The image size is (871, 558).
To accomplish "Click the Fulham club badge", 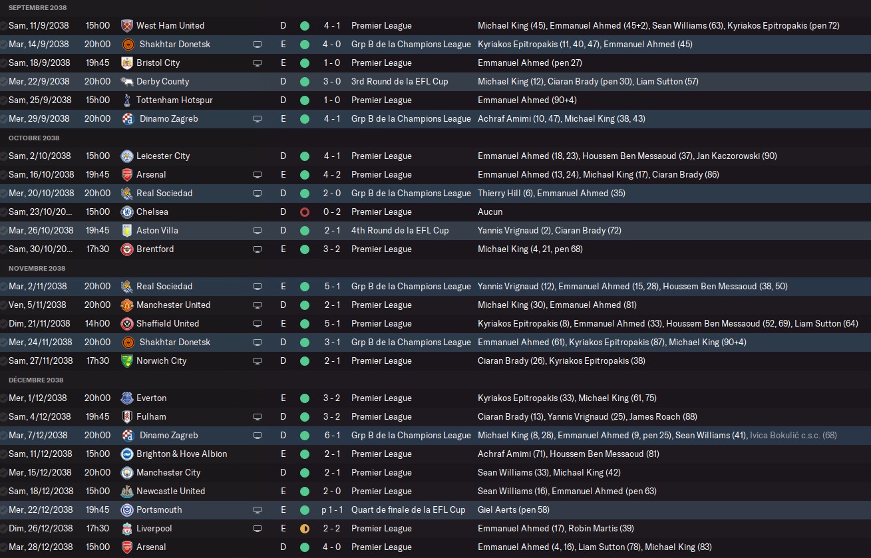I will [x=126, y=416].
